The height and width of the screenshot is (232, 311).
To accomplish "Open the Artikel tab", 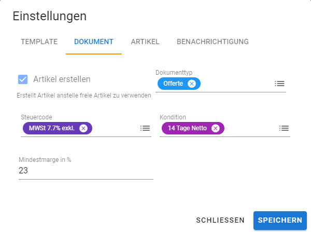I will point(145,42).
